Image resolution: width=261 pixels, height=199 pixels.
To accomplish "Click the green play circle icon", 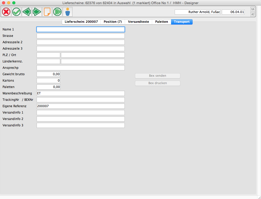I will pyautogui.click(x=57, y=12).
